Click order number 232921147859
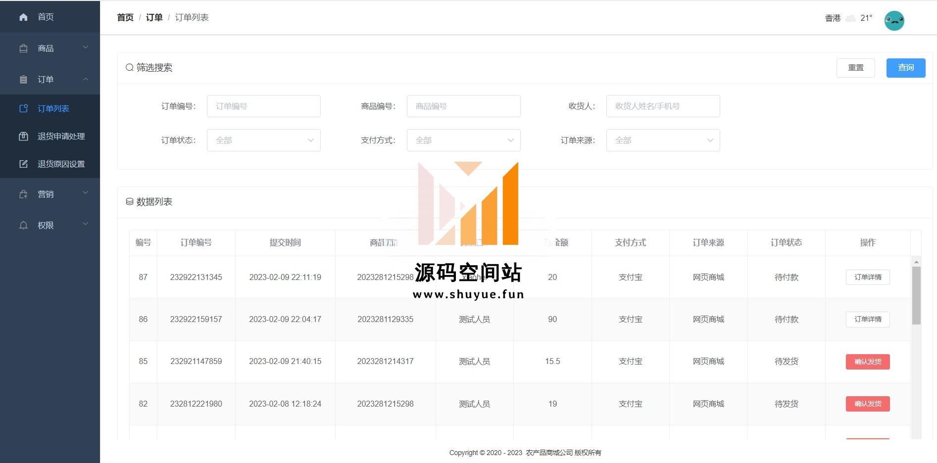Screen dimensions: 937x463 (196, 361)
